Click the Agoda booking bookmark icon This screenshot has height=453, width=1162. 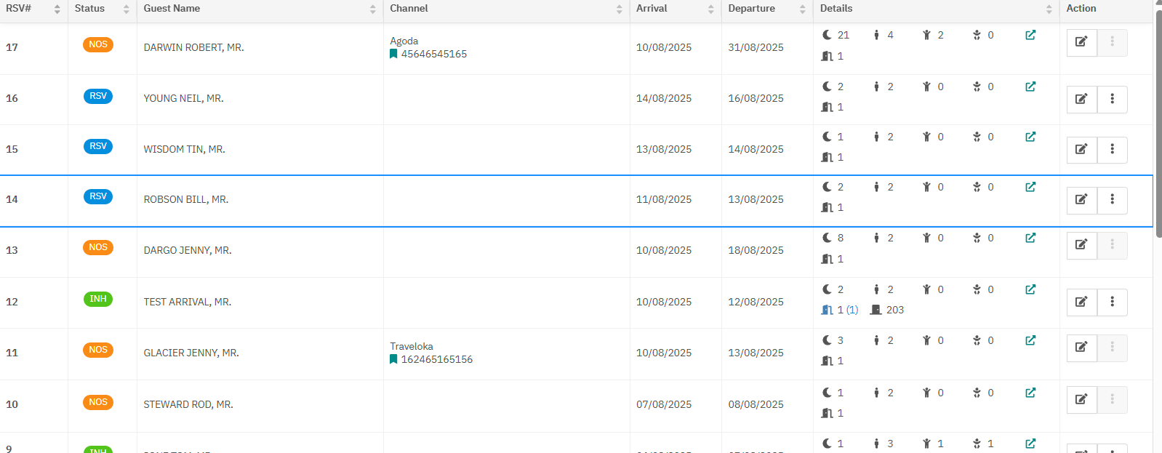pyautogui.click(x=393, y=54)
